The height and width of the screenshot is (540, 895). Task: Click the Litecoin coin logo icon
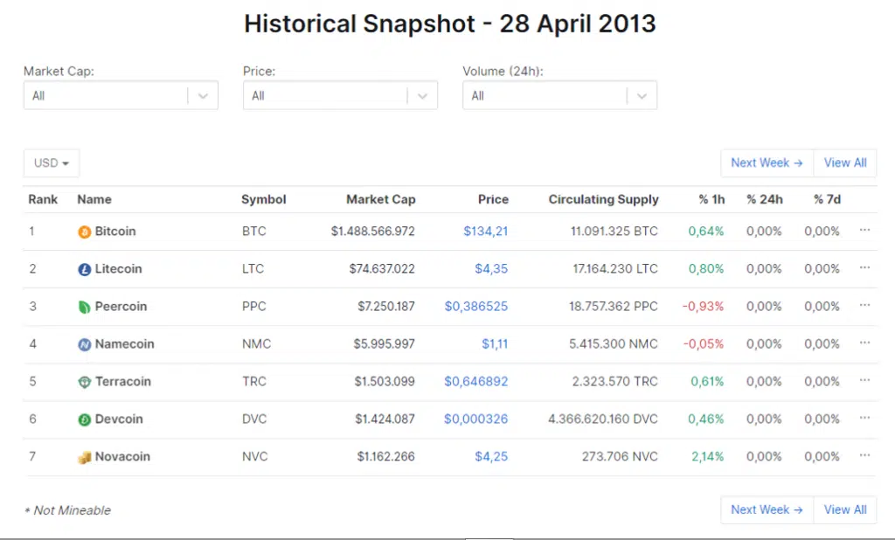tap(85, 269)
